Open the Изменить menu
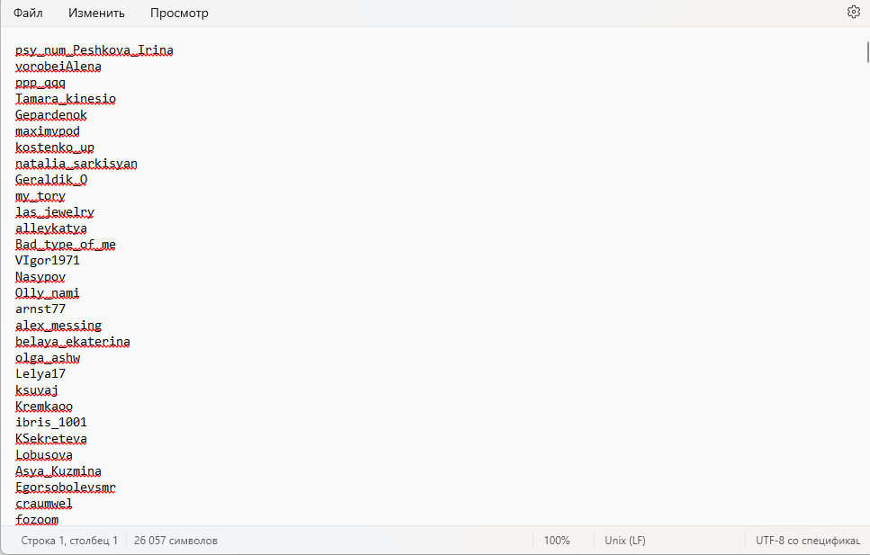The image size is (870, 555). pyautogui.click(x=96, y=13)
